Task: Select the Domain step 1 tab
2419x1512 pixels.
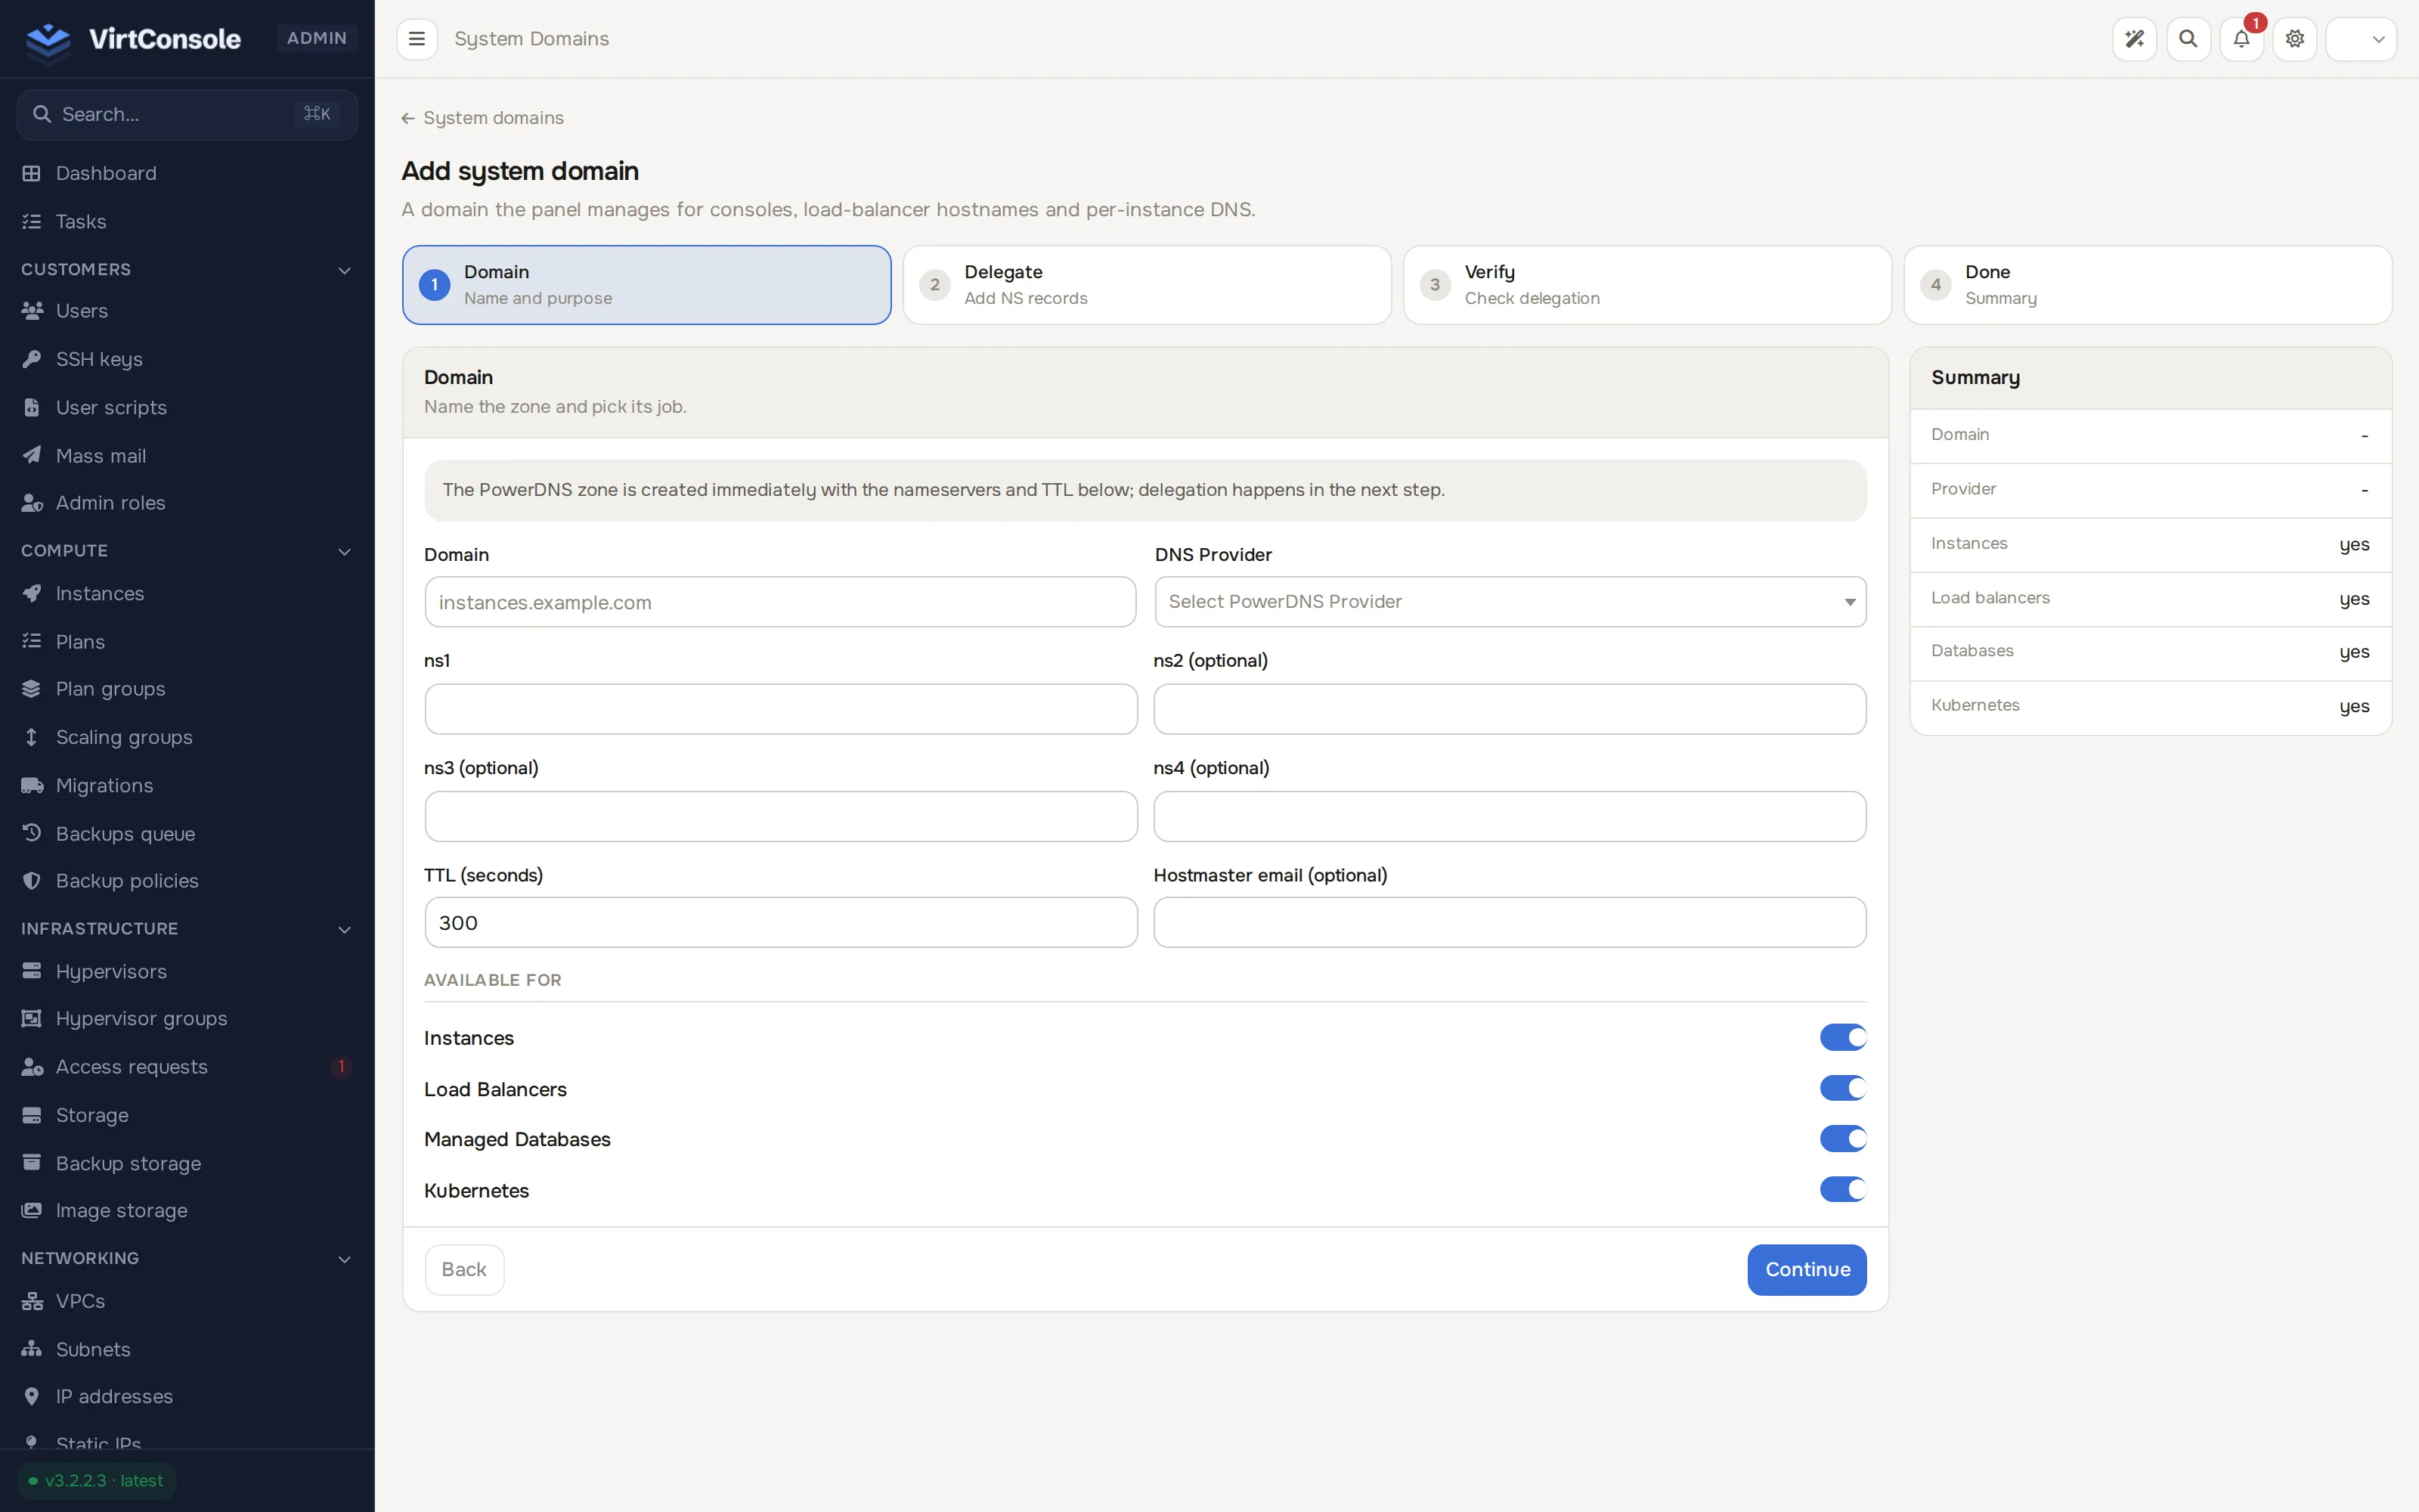Action: (x=647, y=285)
